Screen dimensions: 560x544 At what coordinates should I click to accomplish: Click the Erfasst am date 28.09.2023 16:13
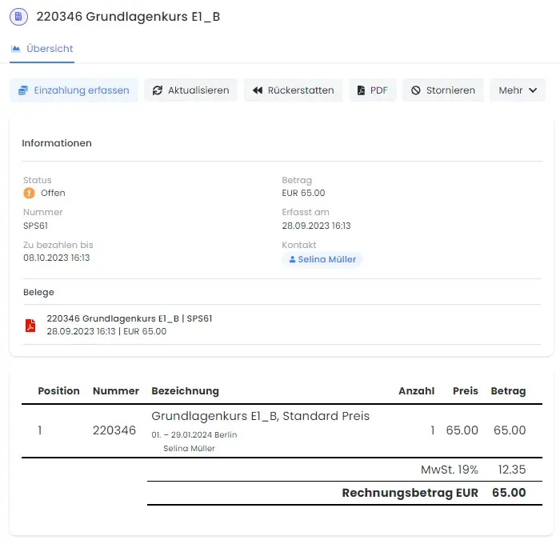click(316, 226)
